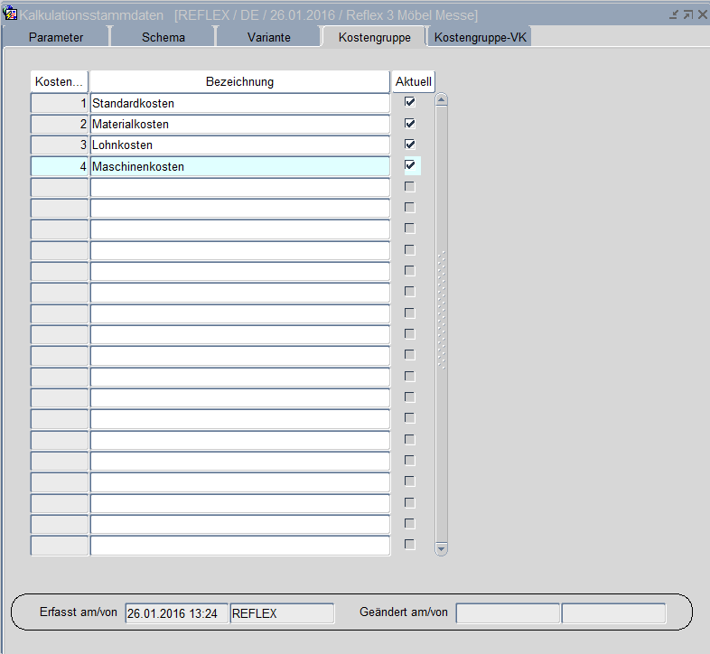
Task: Click the Kalkulationsstammdaten window title icon
Action: pyautogui.click(x=11, y=14)
